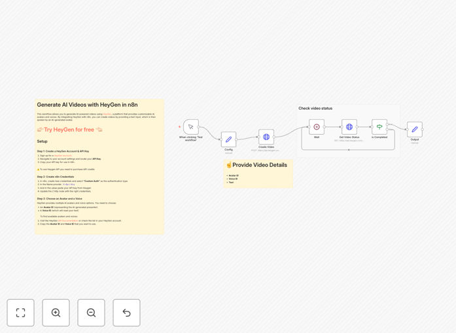Click the Try HeyGen for free link

pyautogui.click(x=69, y=130)
